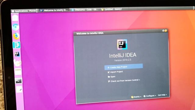Launch Geany teapot icon in dock
The height and width of the screenshot is (110, 195).
[17, 63]
